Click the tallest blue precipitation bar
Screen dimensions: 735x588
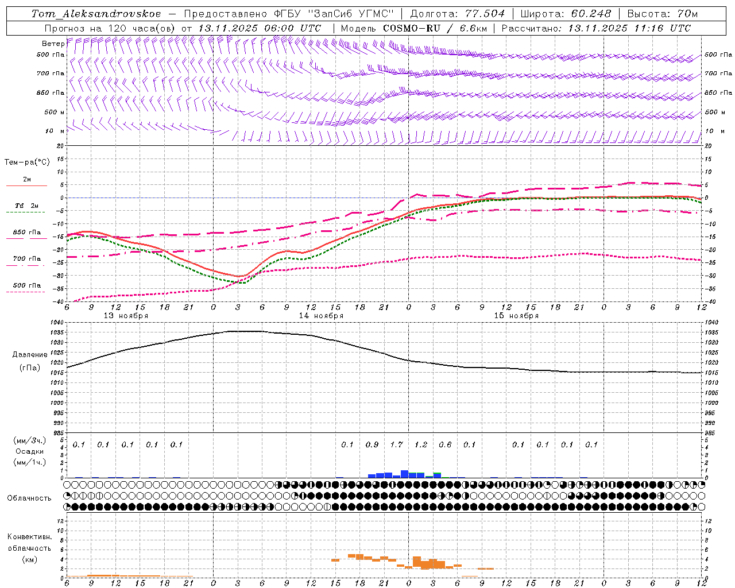tap(404, 474)
